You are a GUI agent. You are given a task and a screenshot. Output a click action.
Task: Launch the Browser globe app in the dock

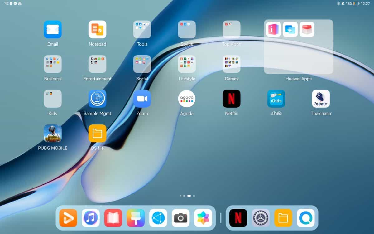tap(158, 218)
